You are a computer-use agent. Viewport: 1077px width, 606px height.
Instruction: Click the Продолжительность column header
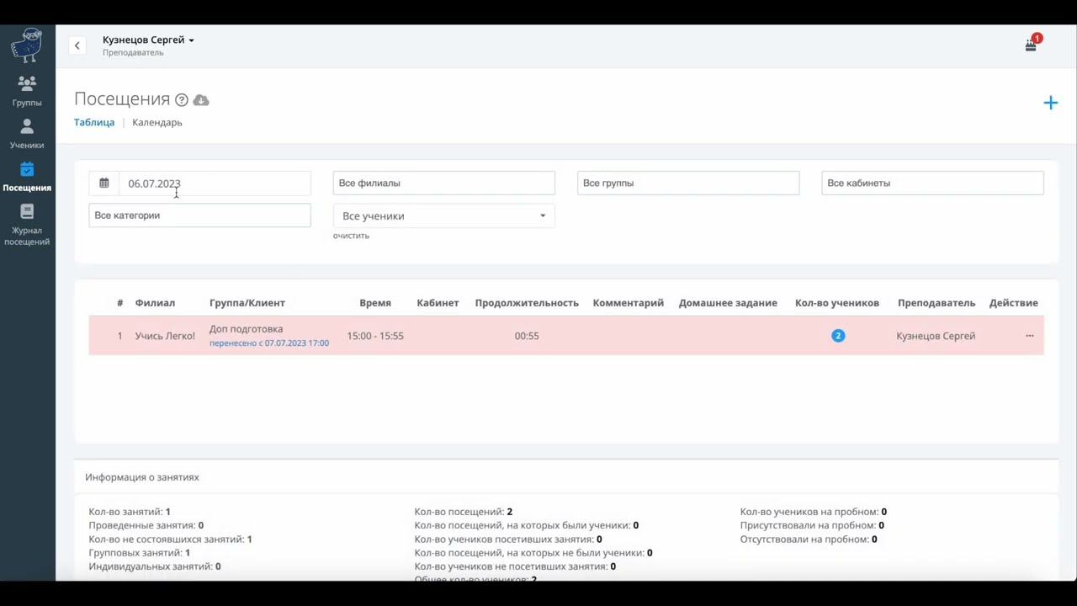pyautogui.click(x=527, y=303)
